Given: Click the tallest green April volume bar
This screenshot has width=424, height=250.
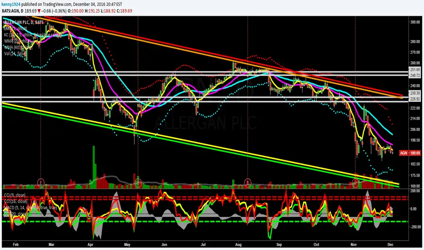Looking at the screenshot, I should (x=94, y=167).
